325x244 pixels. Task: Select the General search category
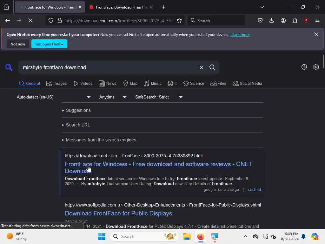[29, 84]
